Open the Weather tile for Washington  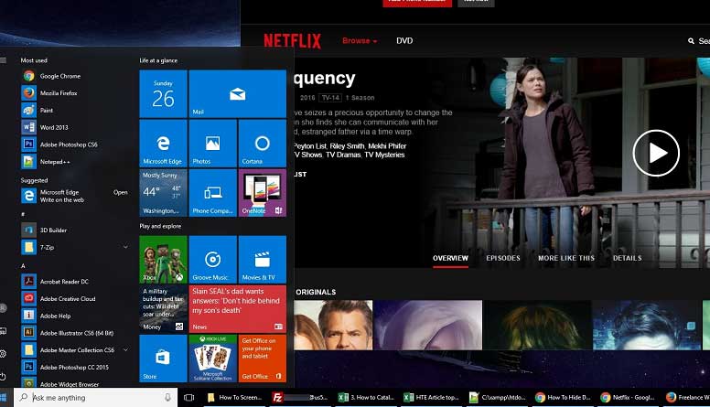click(x=163, y=193)
